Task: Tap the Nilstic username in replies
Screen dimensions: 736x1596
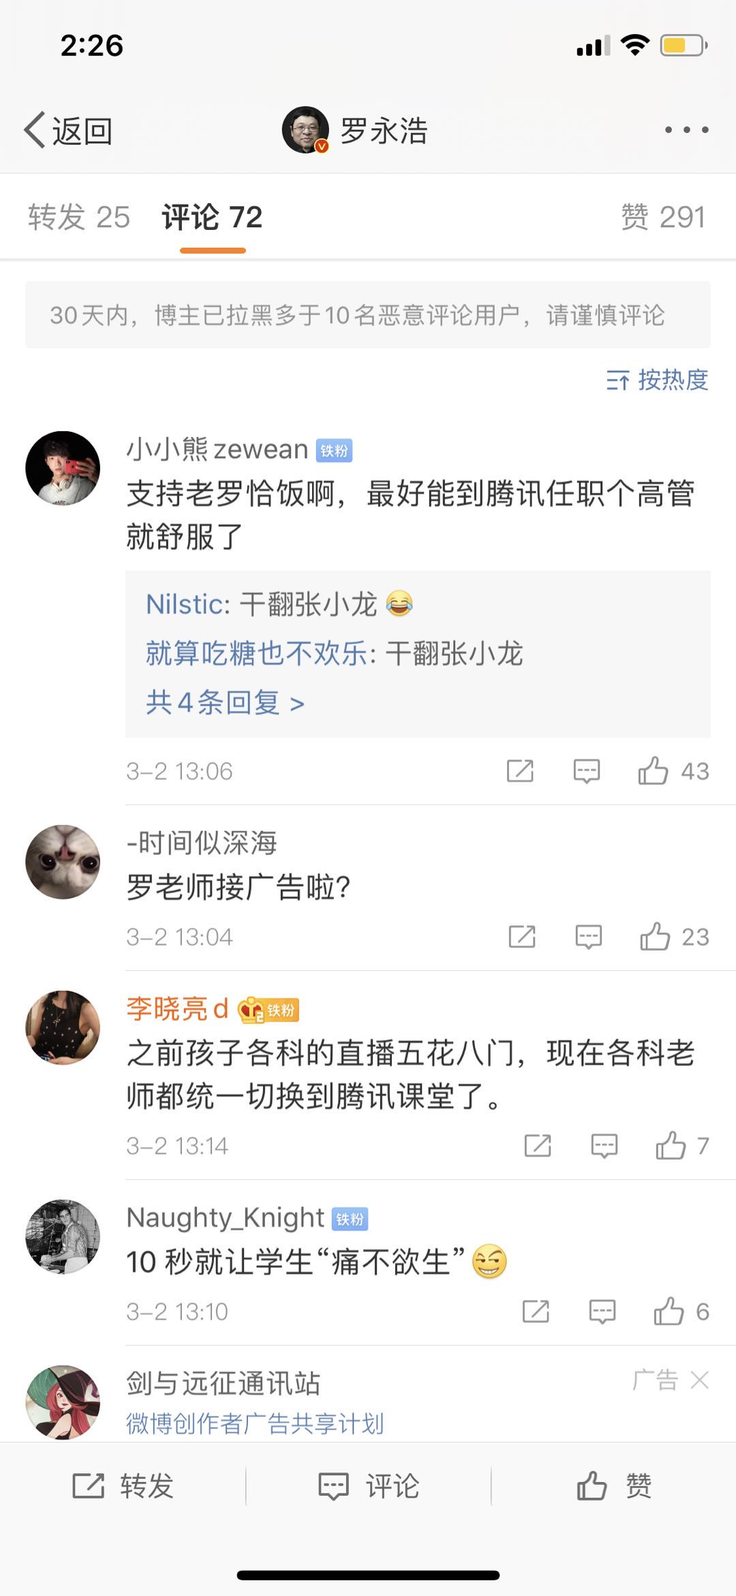Action: 181,605
